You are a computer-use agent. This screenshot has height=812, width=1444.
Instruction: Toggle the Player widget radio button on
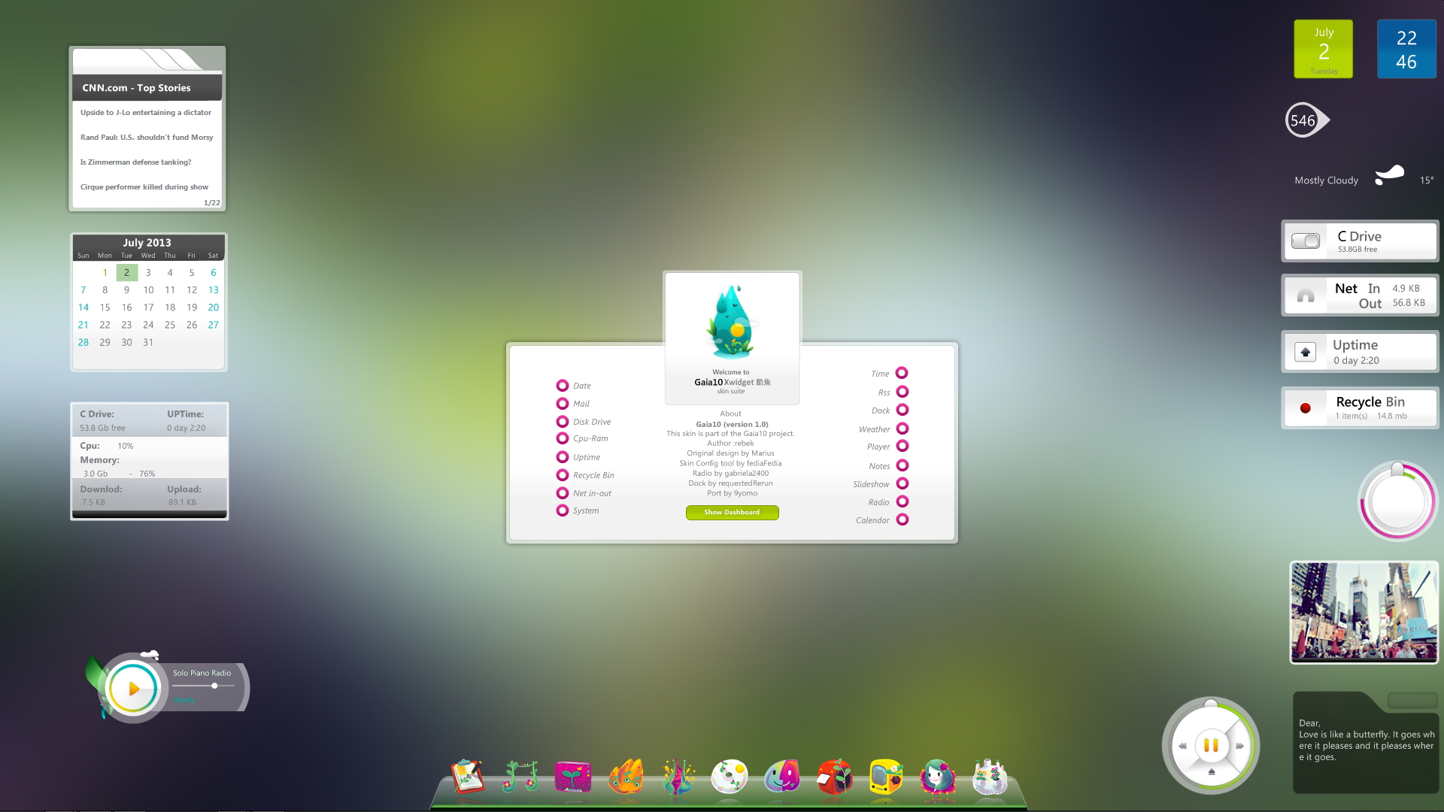902,446
